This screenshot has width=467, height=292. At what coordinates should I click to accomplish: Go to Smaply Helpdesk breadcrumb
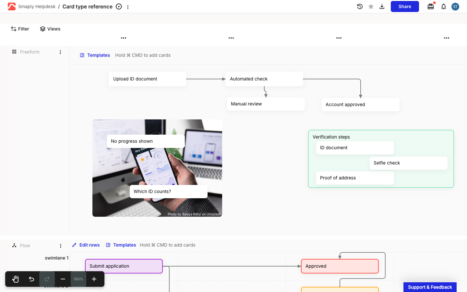(37, 6)
